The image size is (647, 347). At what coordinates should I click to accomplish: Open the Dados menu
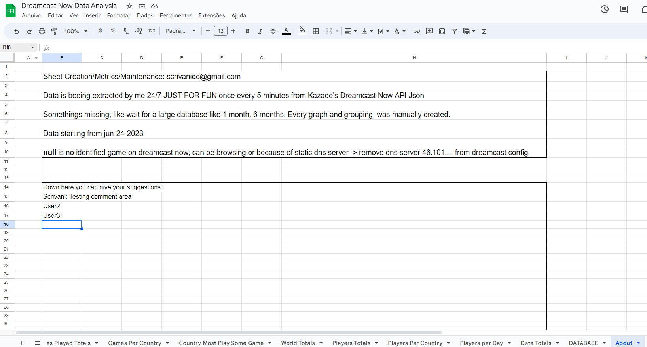[x=145, y=15]
